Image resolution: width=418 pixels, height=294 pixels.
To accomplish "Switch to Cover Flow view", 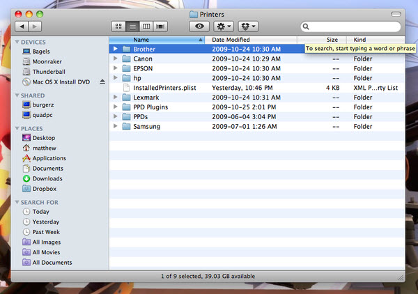I will (160, 26).
